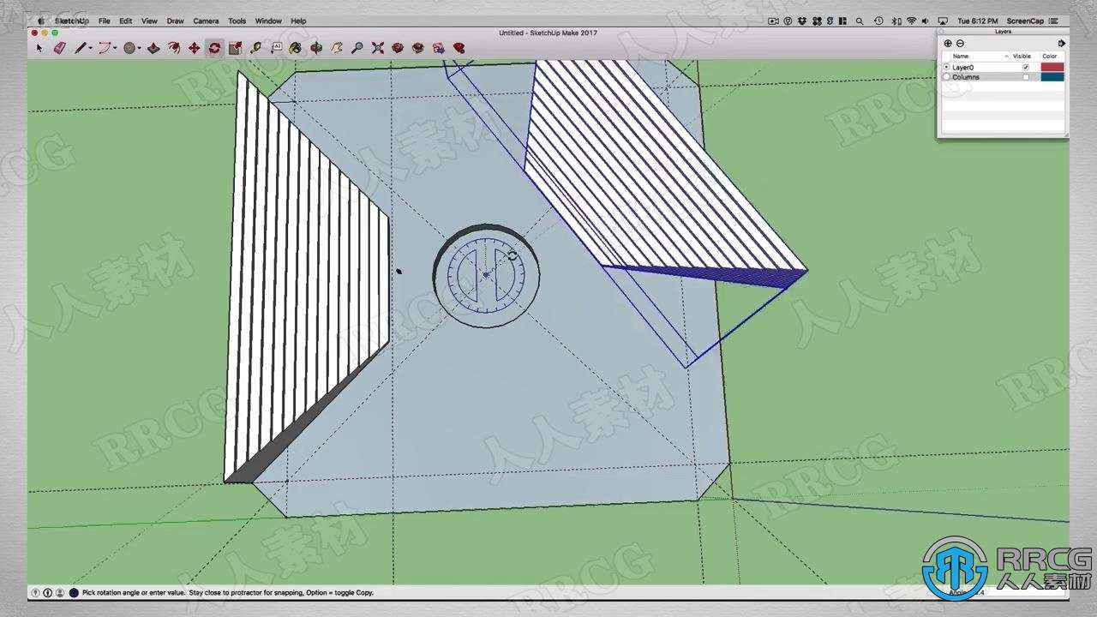Set Columns as active layer radio button
The image size is (1097, 617).
click(946, 77)
